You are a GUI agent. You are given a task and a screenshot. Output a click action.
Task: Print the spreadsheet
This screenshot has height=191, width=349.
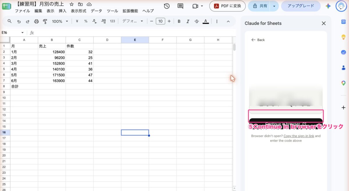pos(36,21)
